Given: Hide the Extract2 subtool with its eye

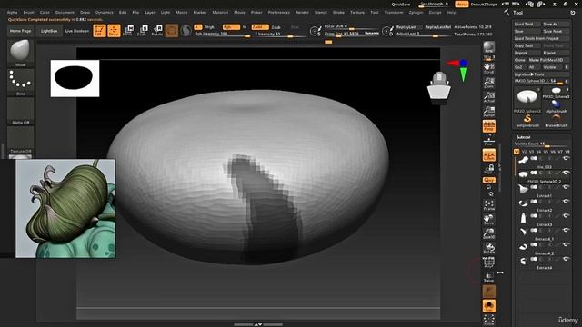Looking at the screenshot, I should [566, 202].
